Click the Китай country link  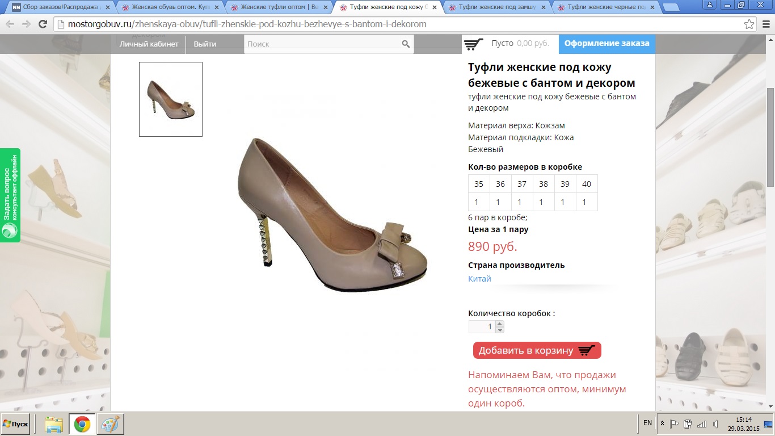point(479,279)
